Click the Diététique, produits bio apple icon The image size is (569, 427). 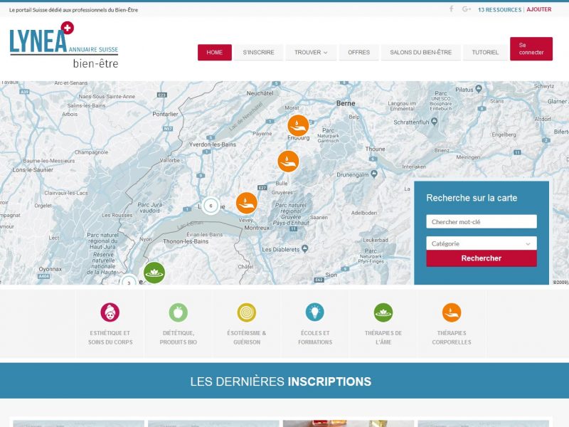(179, 312)
